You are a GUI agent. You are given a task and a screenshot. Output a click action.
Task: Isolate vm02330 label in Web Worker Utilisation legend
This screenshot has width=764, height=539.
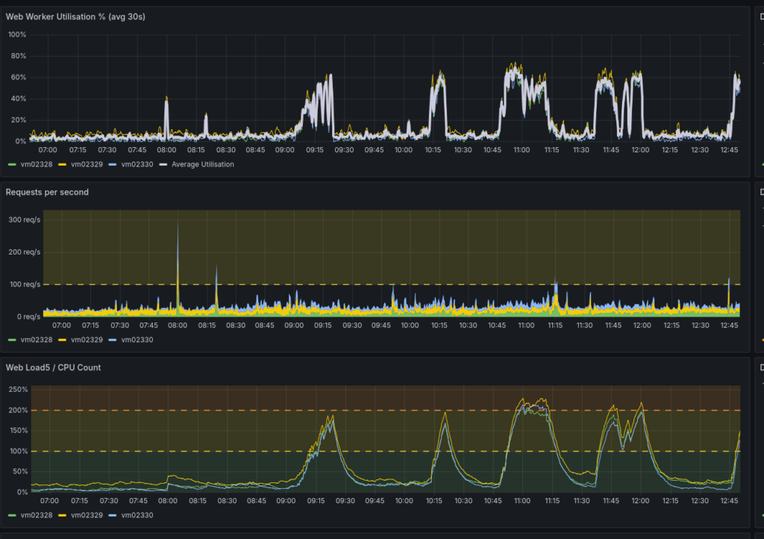click(136, 164)
